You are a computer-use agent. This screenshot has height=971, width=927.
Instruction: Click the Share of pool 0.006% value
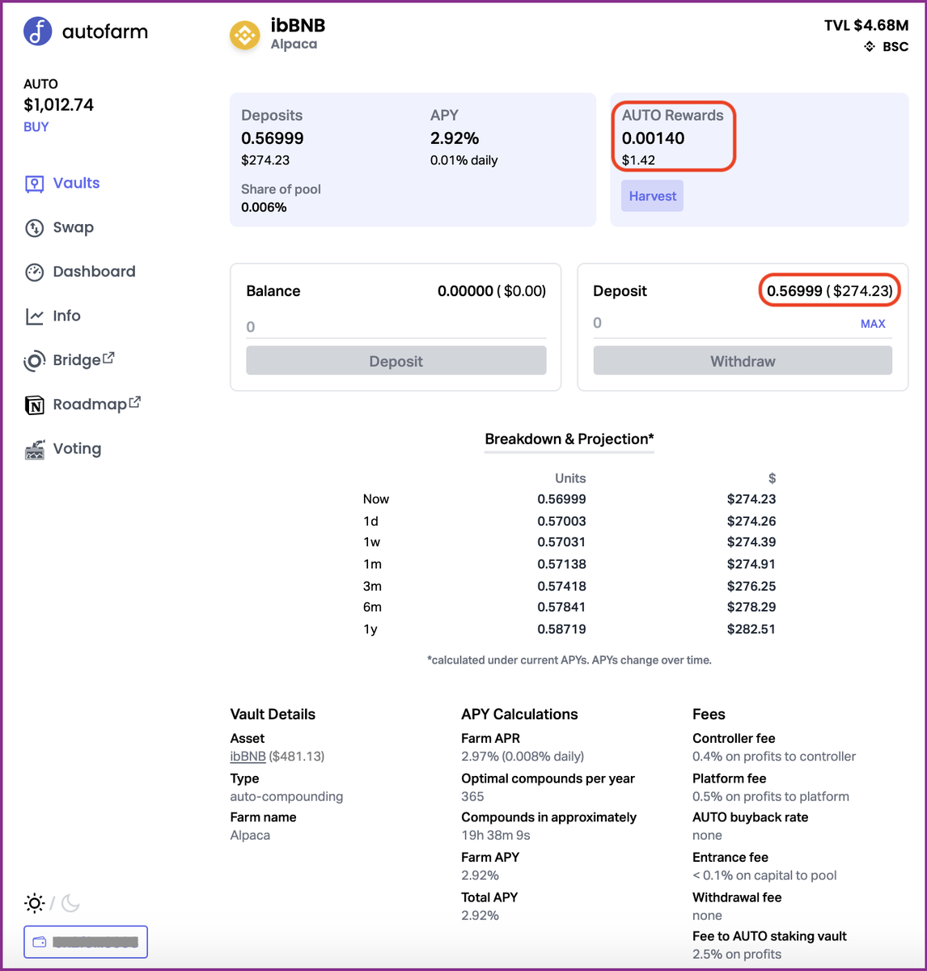pyautogui.click(x=264, y=207)
